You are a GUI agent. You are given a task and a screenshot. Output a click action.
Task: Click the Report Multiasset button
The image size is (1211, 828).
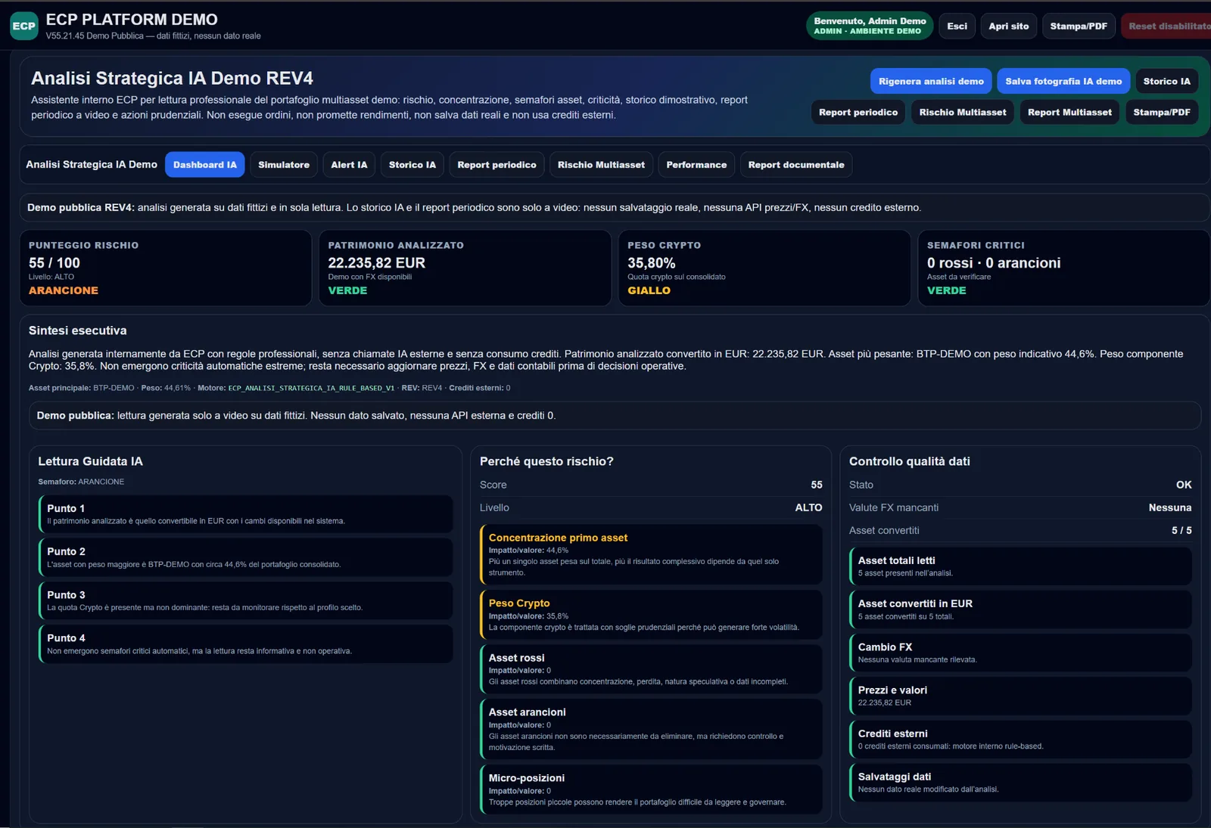pyautogui.click(x=1069, y=113)
